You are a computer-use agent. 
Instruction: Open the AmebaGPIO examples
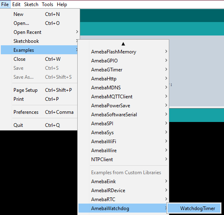click(x=123, y=61)
